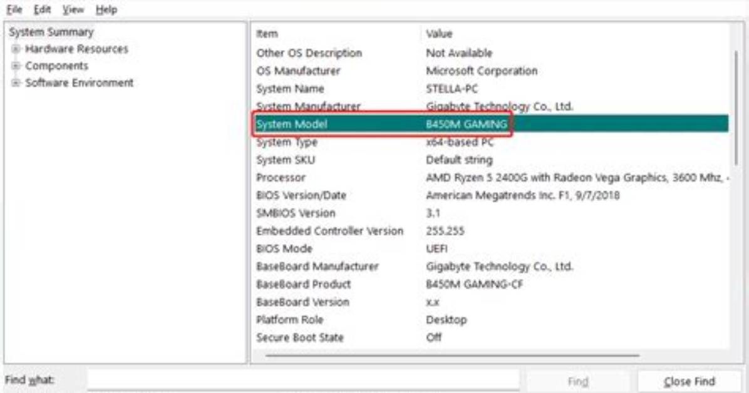Click the American Megatrends Inc. value
This screenshot has width=749, height=393.
pyautogui.click(x=522, y=195)
